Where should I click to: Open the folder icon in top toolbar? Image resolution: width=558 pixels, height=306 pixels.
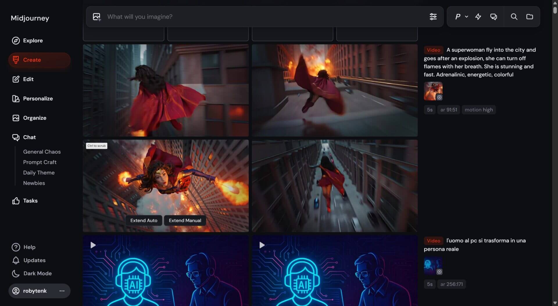[x=530, y=17]
